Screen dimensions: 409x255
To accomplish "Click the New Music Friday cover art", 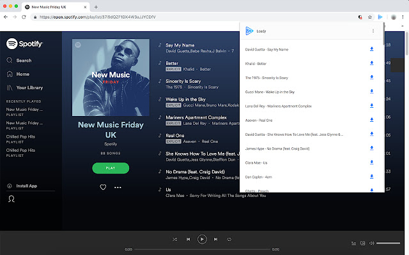I will [x=111, y=77].
